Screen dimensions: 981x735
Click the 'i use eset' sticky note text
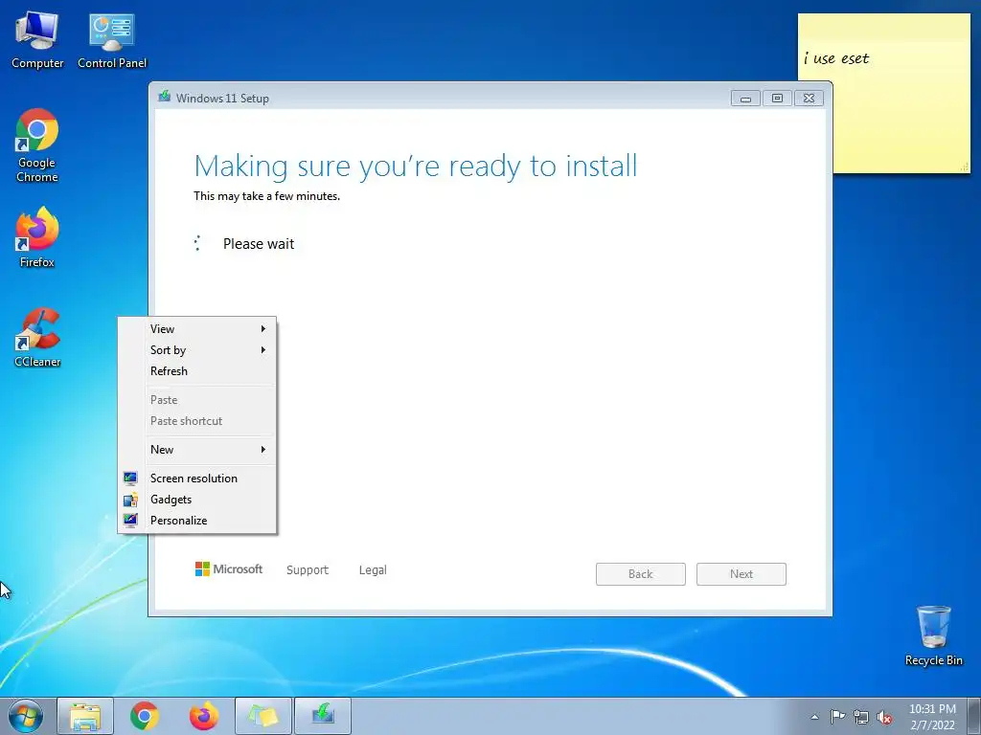pos(836,58)
